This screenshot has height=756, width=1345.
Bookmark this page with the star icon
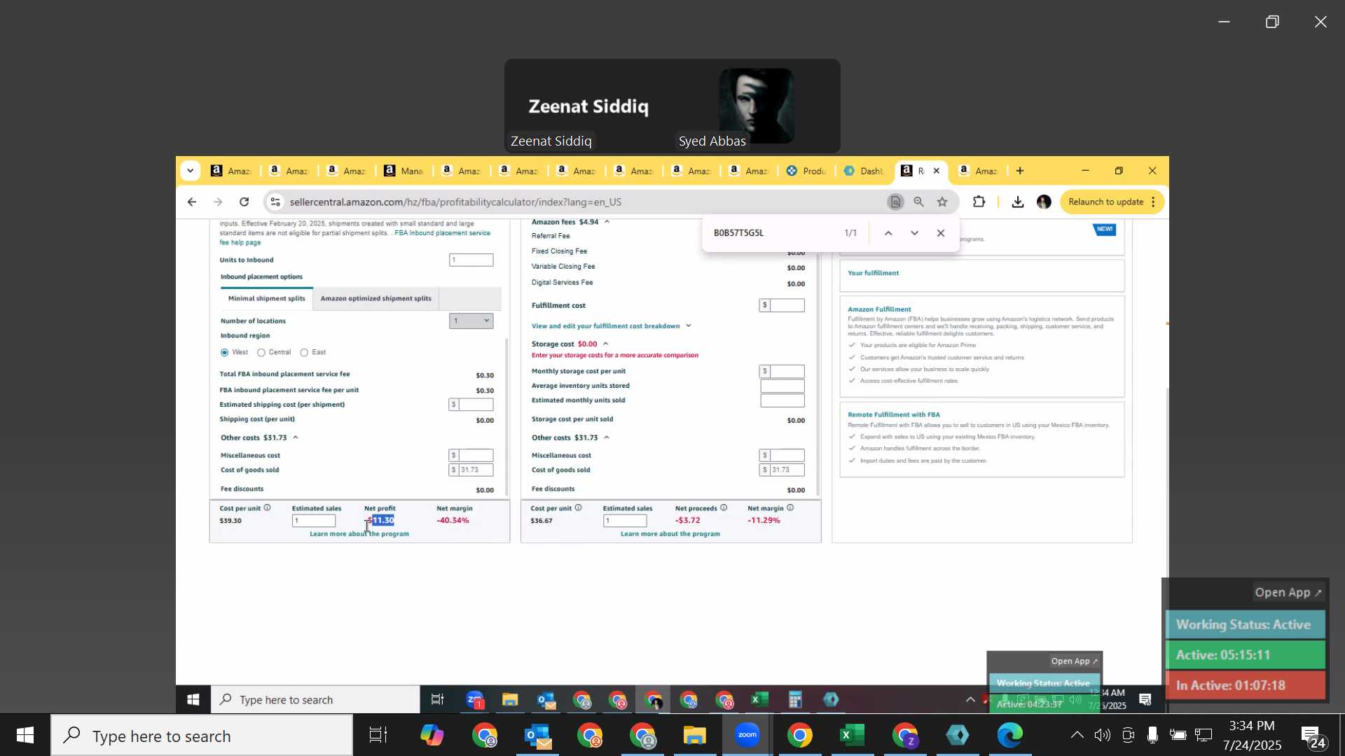(942, 202)
